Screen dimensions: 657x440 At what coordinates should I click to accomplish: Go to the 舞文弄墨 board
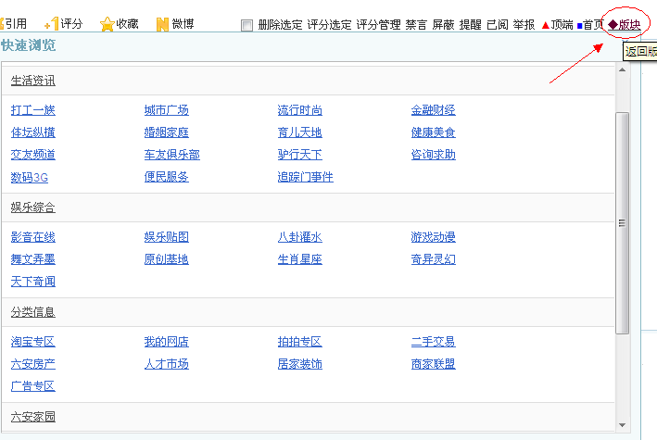(x=33, y=259)
